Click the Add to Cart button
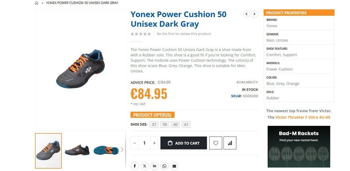Image resolution: width=350 pixels, height=171 pixels. (x=184, y=143)
